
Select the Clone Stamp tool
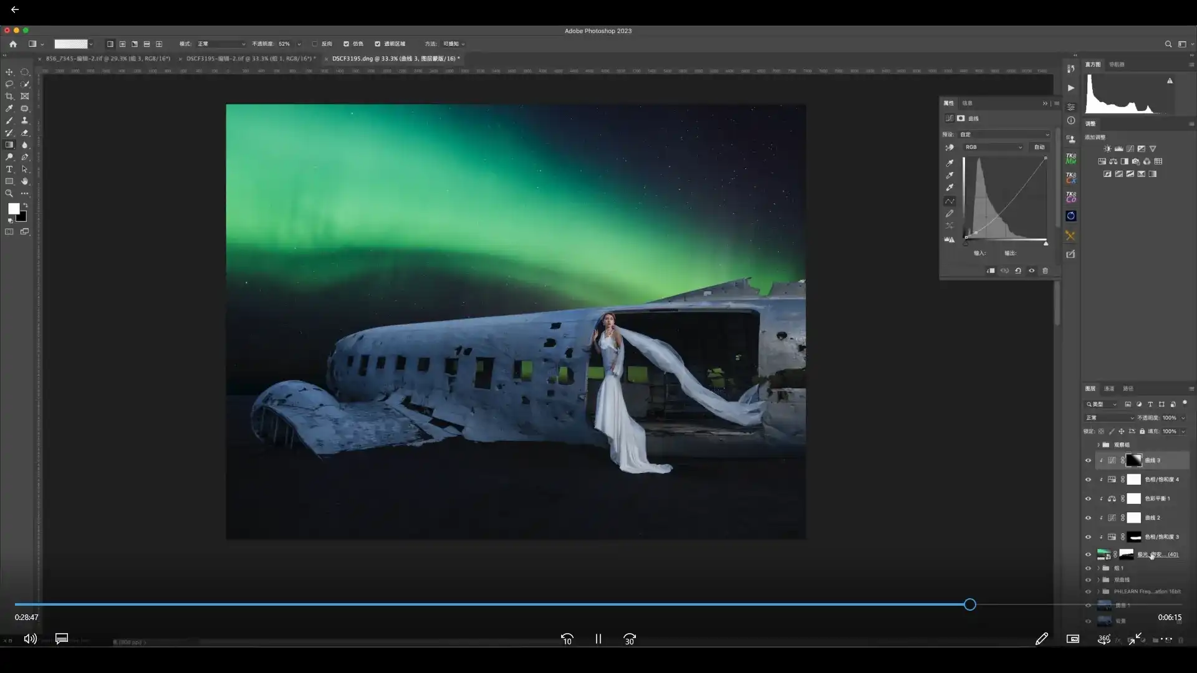point(25,121)
